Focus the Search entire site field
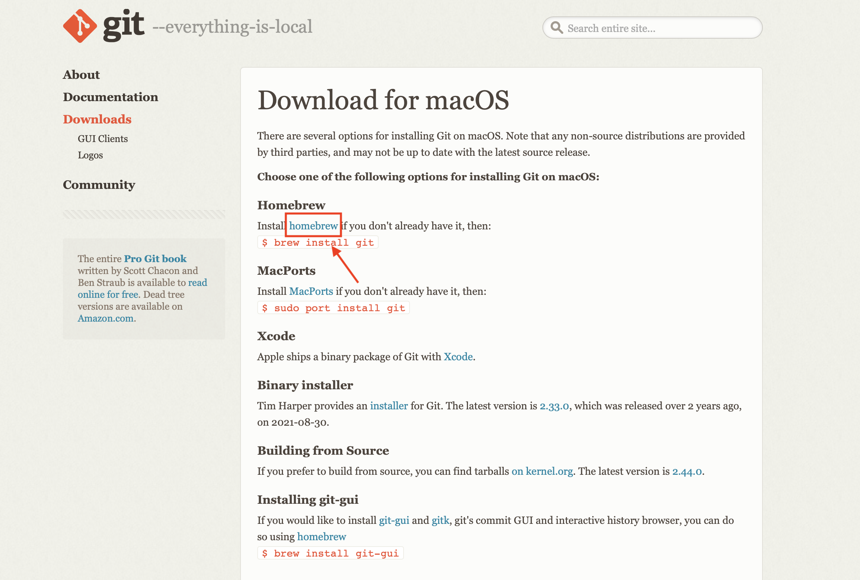This screenshot has width=860, height=580. tap(659, 28)
